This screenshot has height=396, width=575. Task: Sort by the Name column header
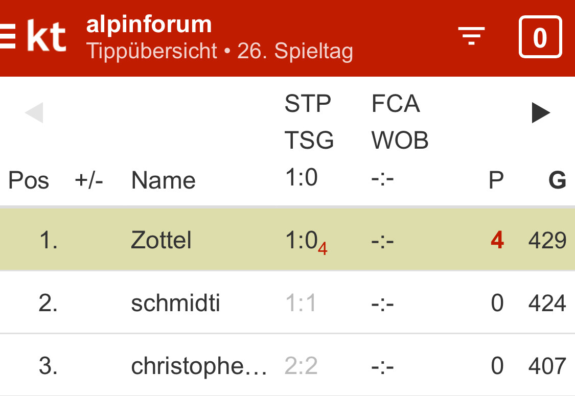click(x=163, y=180)
